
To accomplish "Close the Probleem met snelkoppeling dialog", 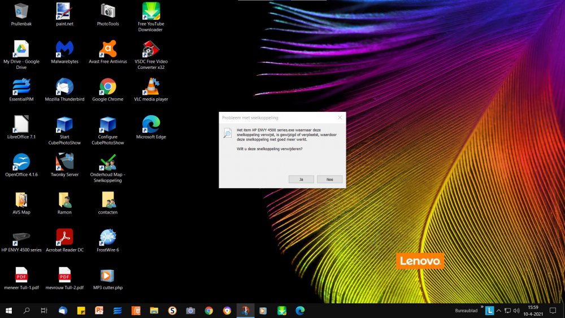I will point(340,117).
